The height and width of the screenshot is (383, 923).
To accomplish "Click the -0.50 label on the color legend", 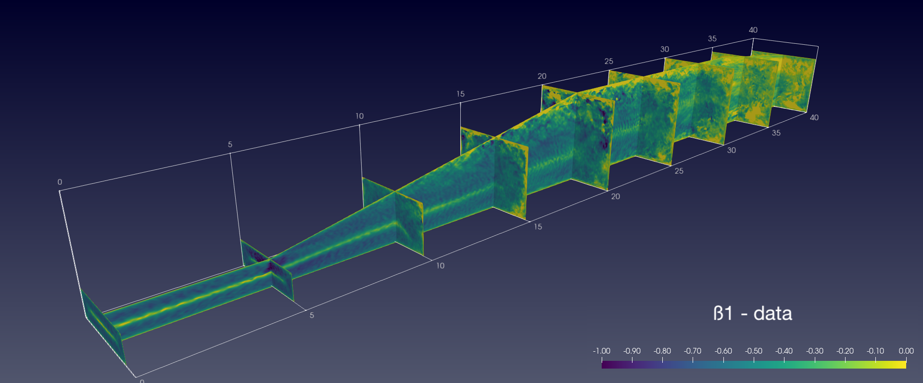I will coord(754,351).
